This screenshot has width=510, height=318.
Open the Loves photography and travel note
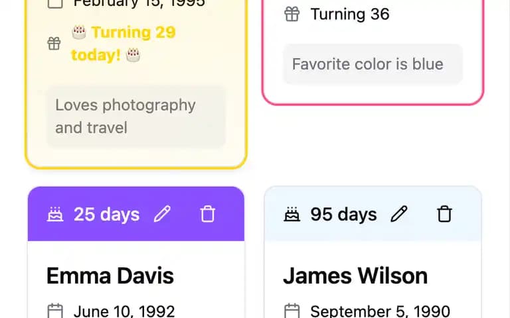[x=136, y=117]
